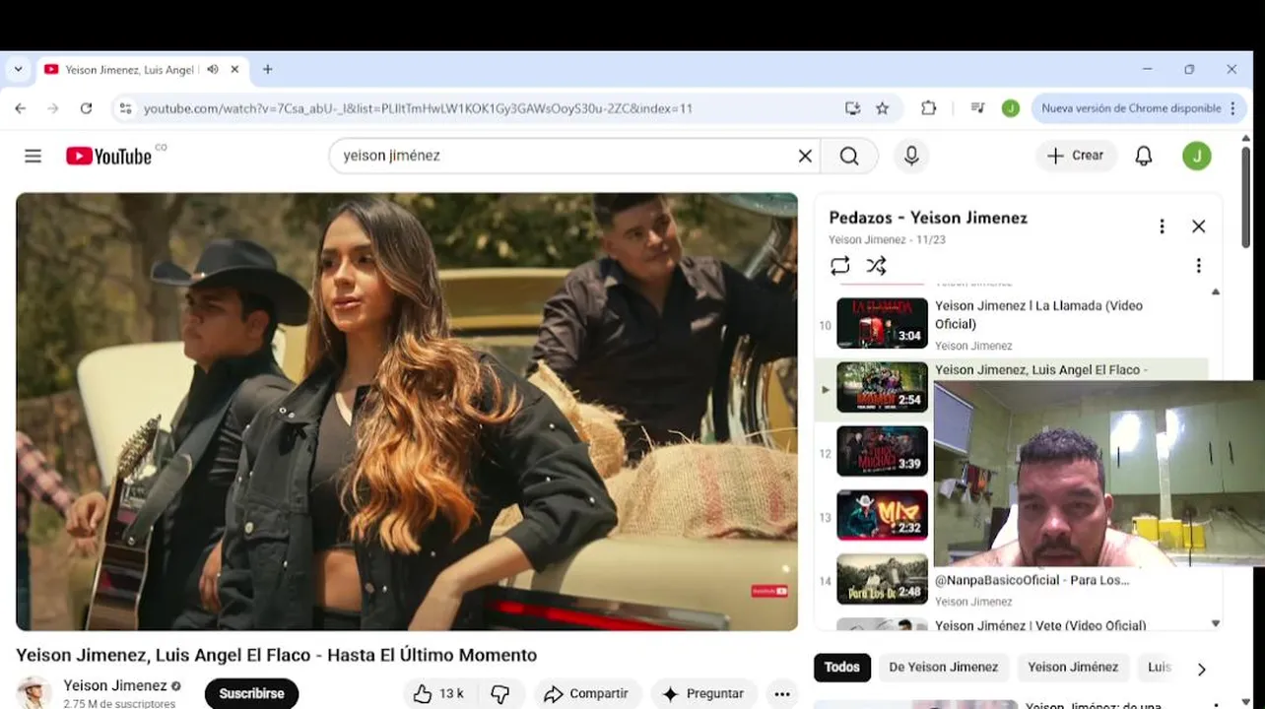Like the video with thumbs up
Viewport: 1265px width, 709px height.
pos(439,694)
